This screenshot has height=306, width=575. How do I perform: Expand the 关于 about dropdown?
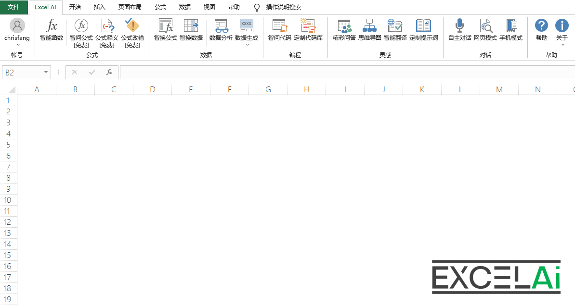click(562, 45)
